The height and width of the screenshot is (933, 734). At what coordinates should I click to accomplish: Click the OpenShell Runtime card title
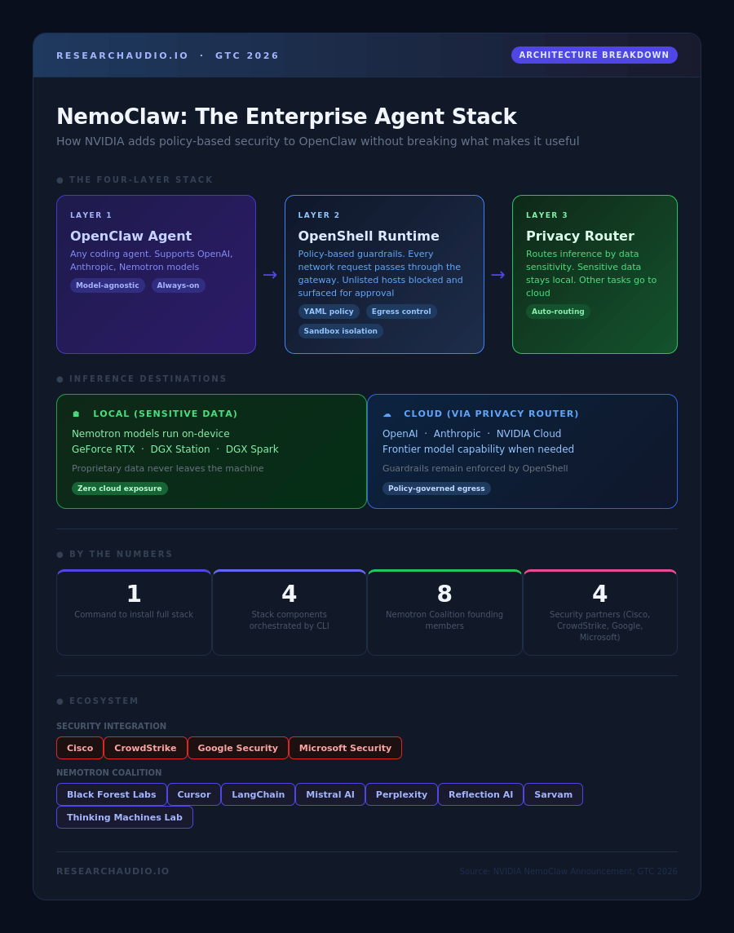[x=369, y=237]
